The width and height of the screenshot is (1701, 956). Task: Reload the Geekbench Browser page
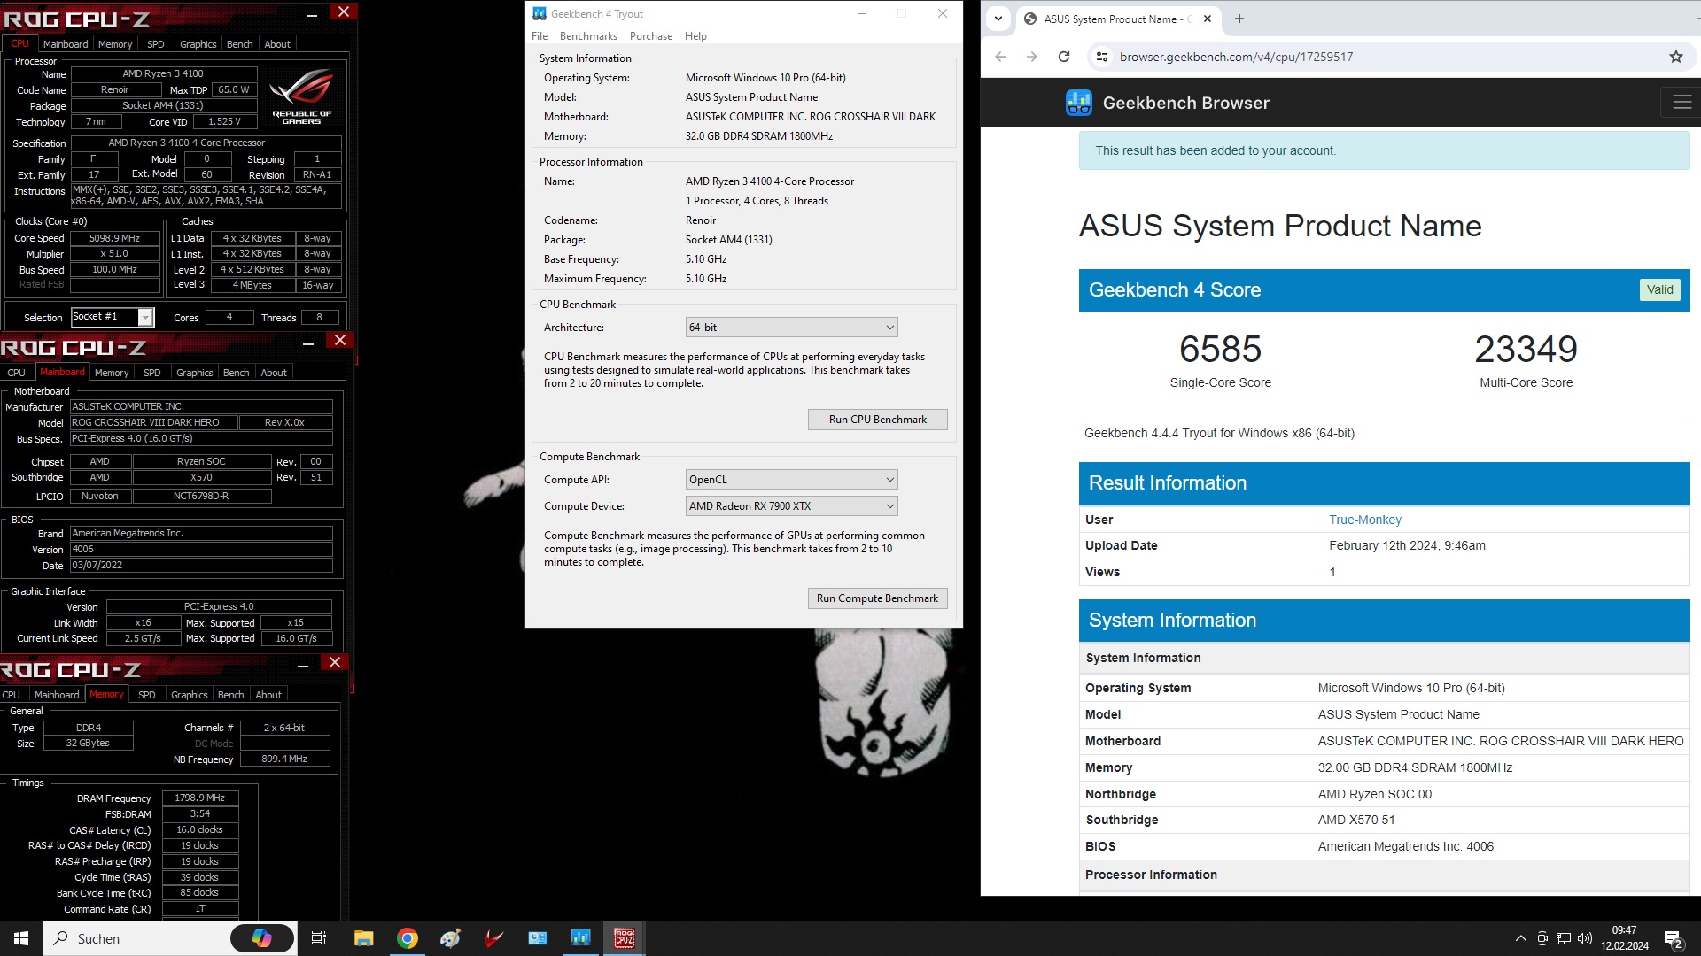tap(1064, 57)
